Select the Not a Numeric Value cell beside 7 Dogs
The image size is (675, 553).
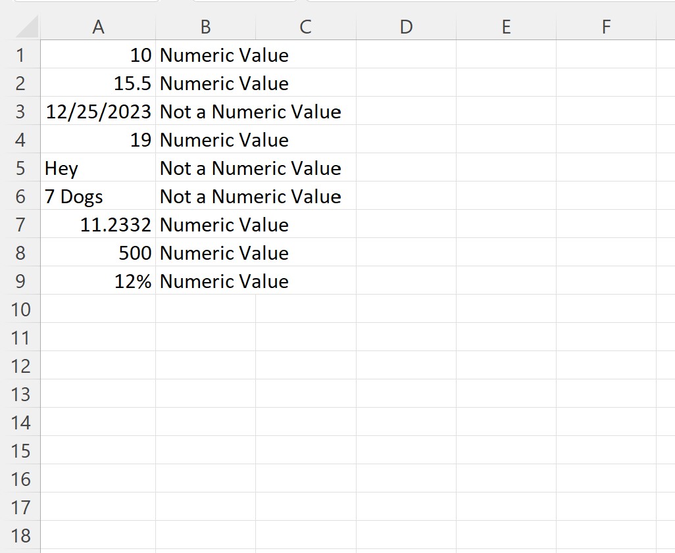click(x=205, y=197)
